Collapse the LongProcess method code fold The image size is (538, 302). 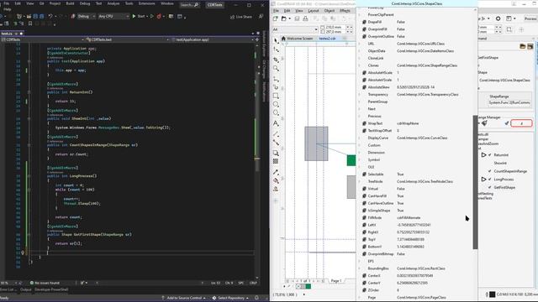pyautogui.click(x=29, y=176)
